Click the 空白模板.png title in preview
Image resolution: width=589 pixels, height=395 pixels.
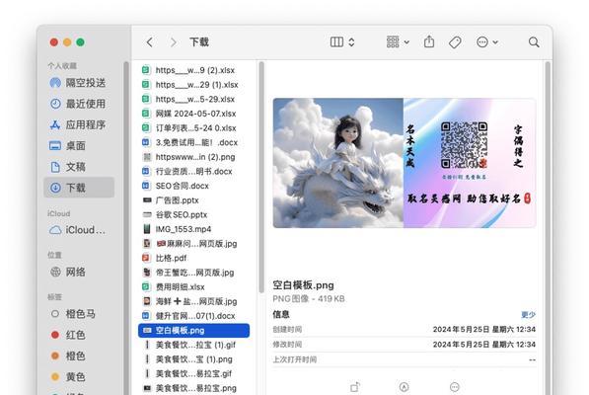(303, 285)
